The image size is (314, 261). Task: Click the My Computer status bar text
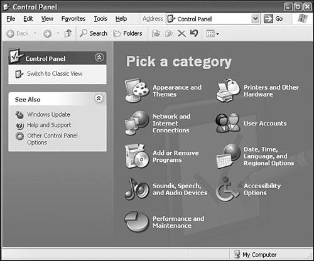click(259, 255)
